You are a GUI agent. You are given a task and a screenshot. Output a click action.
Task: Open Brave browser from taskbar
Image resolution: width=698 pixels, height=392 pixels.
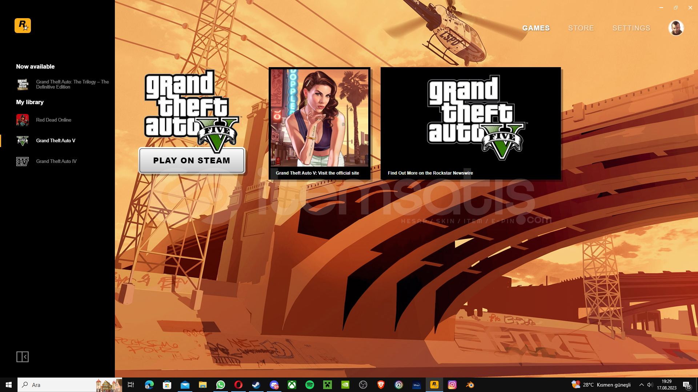coord(381,385)
